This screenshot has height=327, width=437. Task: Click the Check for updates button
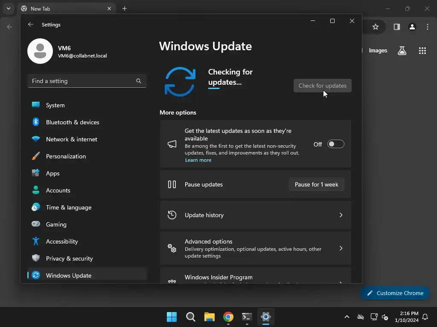(x=323, y=86)
